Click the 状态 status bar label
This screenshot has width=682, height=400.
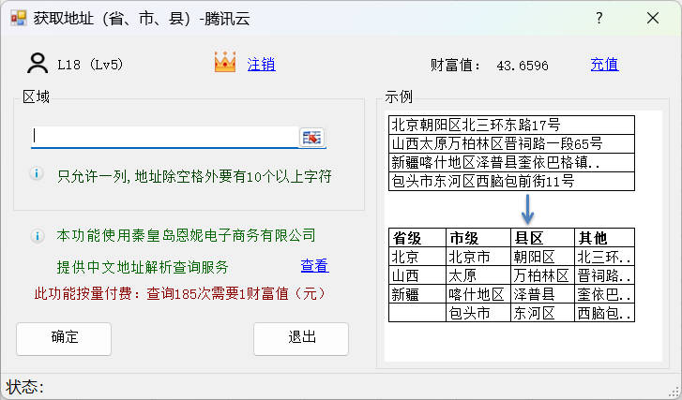(x=26, y=387)
